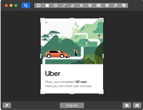Select the pencil draw tool
This screenshot has width=143, height=110.
pyautogui.click(x=115, y=6)
